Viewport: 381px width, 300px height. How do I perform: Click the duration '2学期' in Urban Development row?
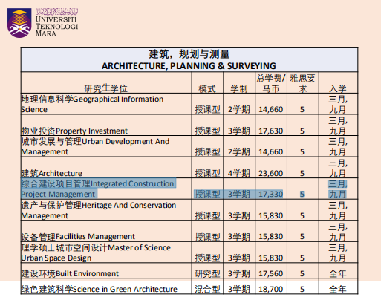coord(239,151)
